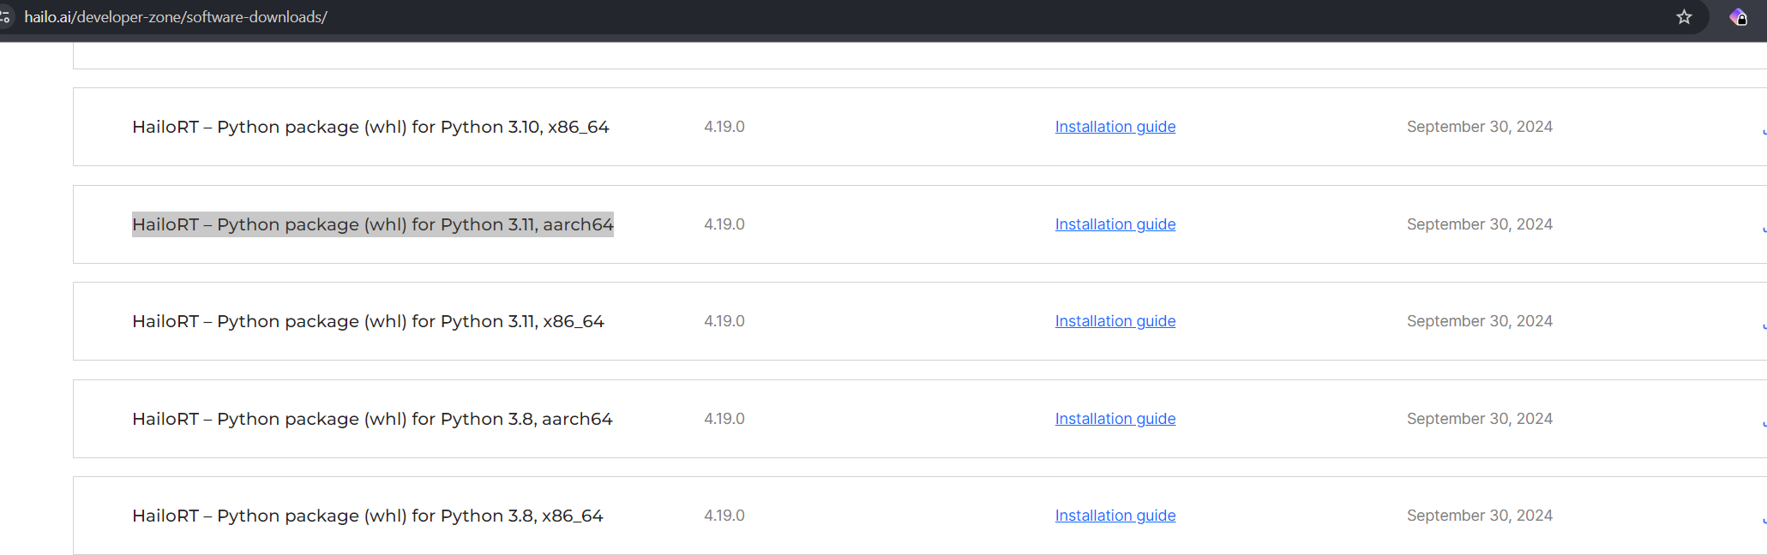Download the Python 3.11 aarch64 package
1767x555 pixels.
[x=1764, y=229]
